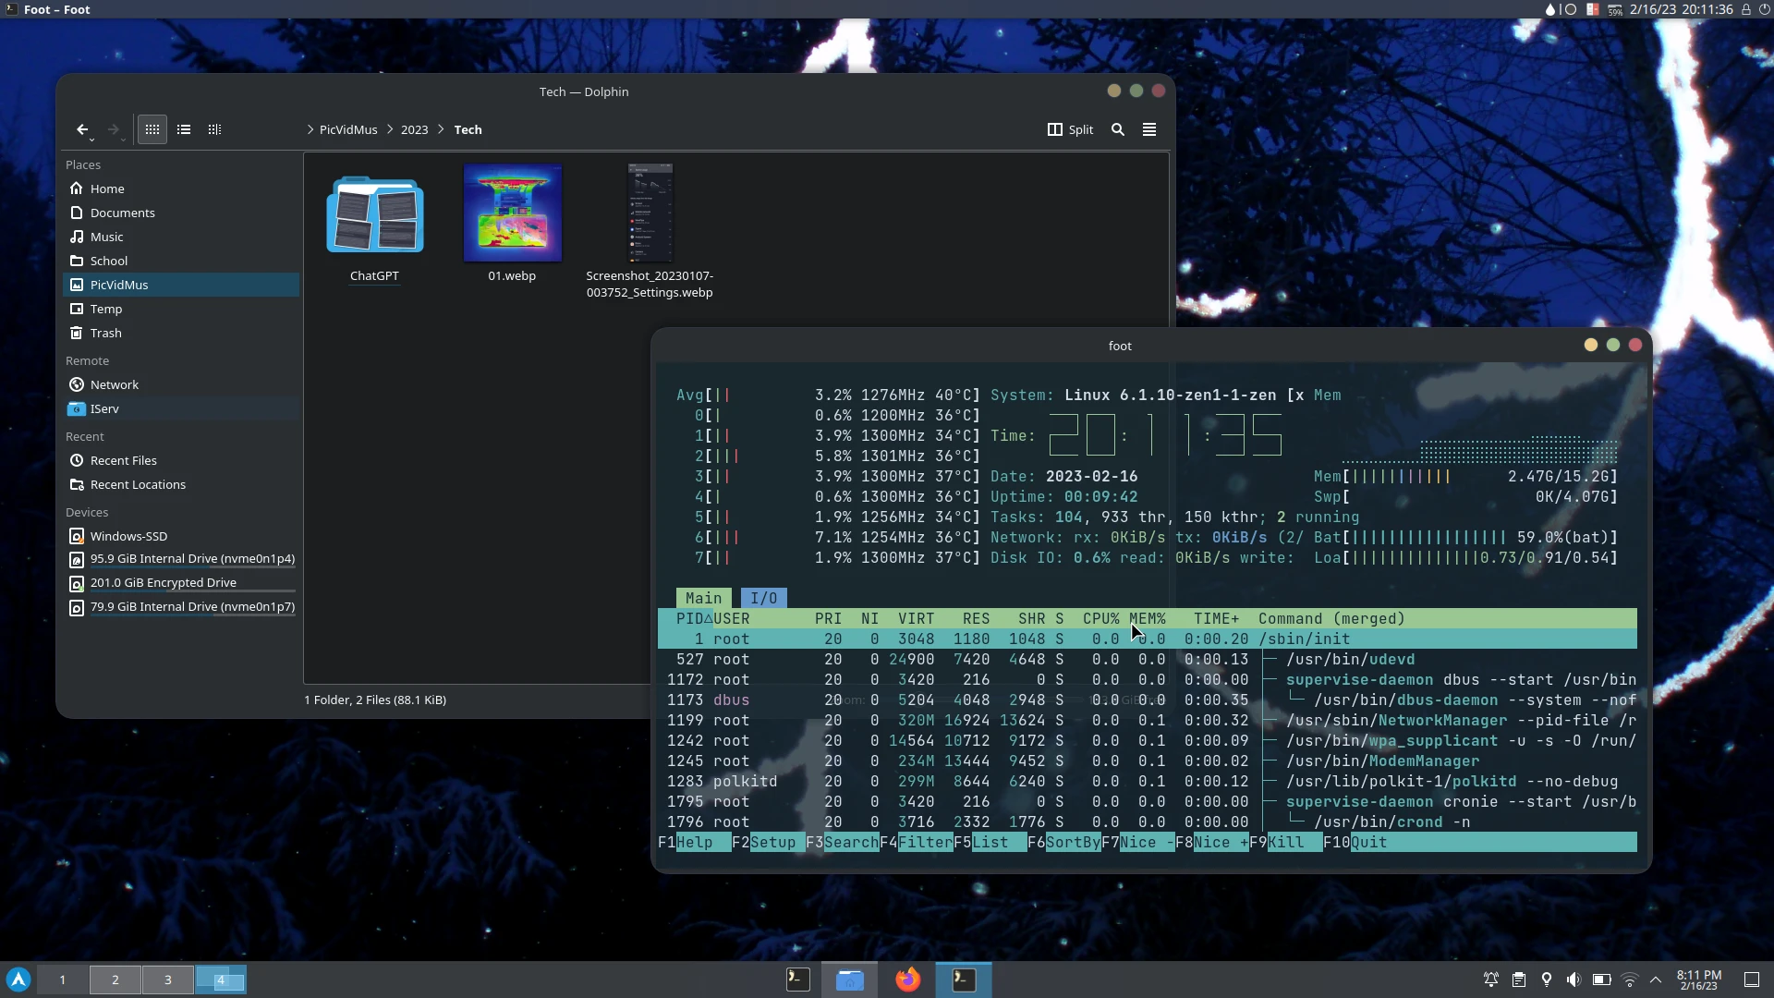Select Windows-SSD device
The image size is (1774, 998).
pos(181,536)
